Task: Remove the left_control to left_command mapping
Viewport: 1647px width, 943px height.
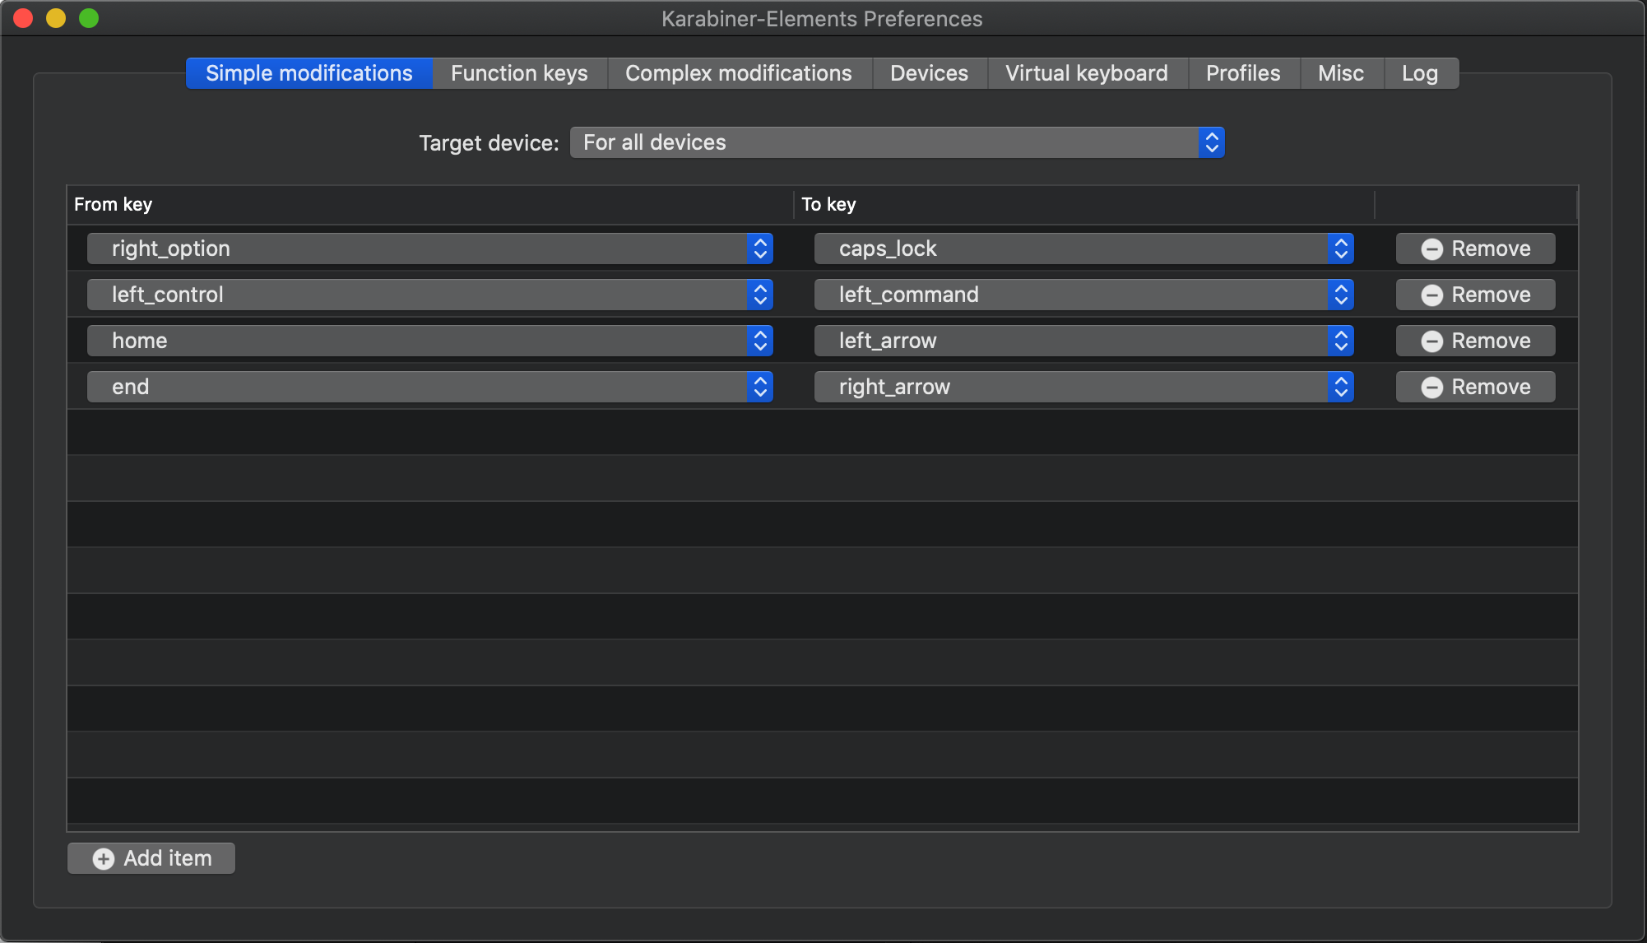Action: (1476, 295)
